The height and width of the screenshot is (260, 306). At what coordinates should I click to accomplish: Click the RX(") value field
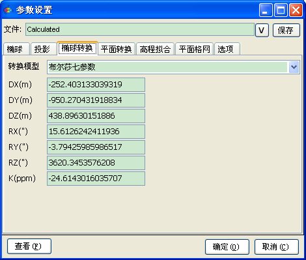(x=96, y=132)
